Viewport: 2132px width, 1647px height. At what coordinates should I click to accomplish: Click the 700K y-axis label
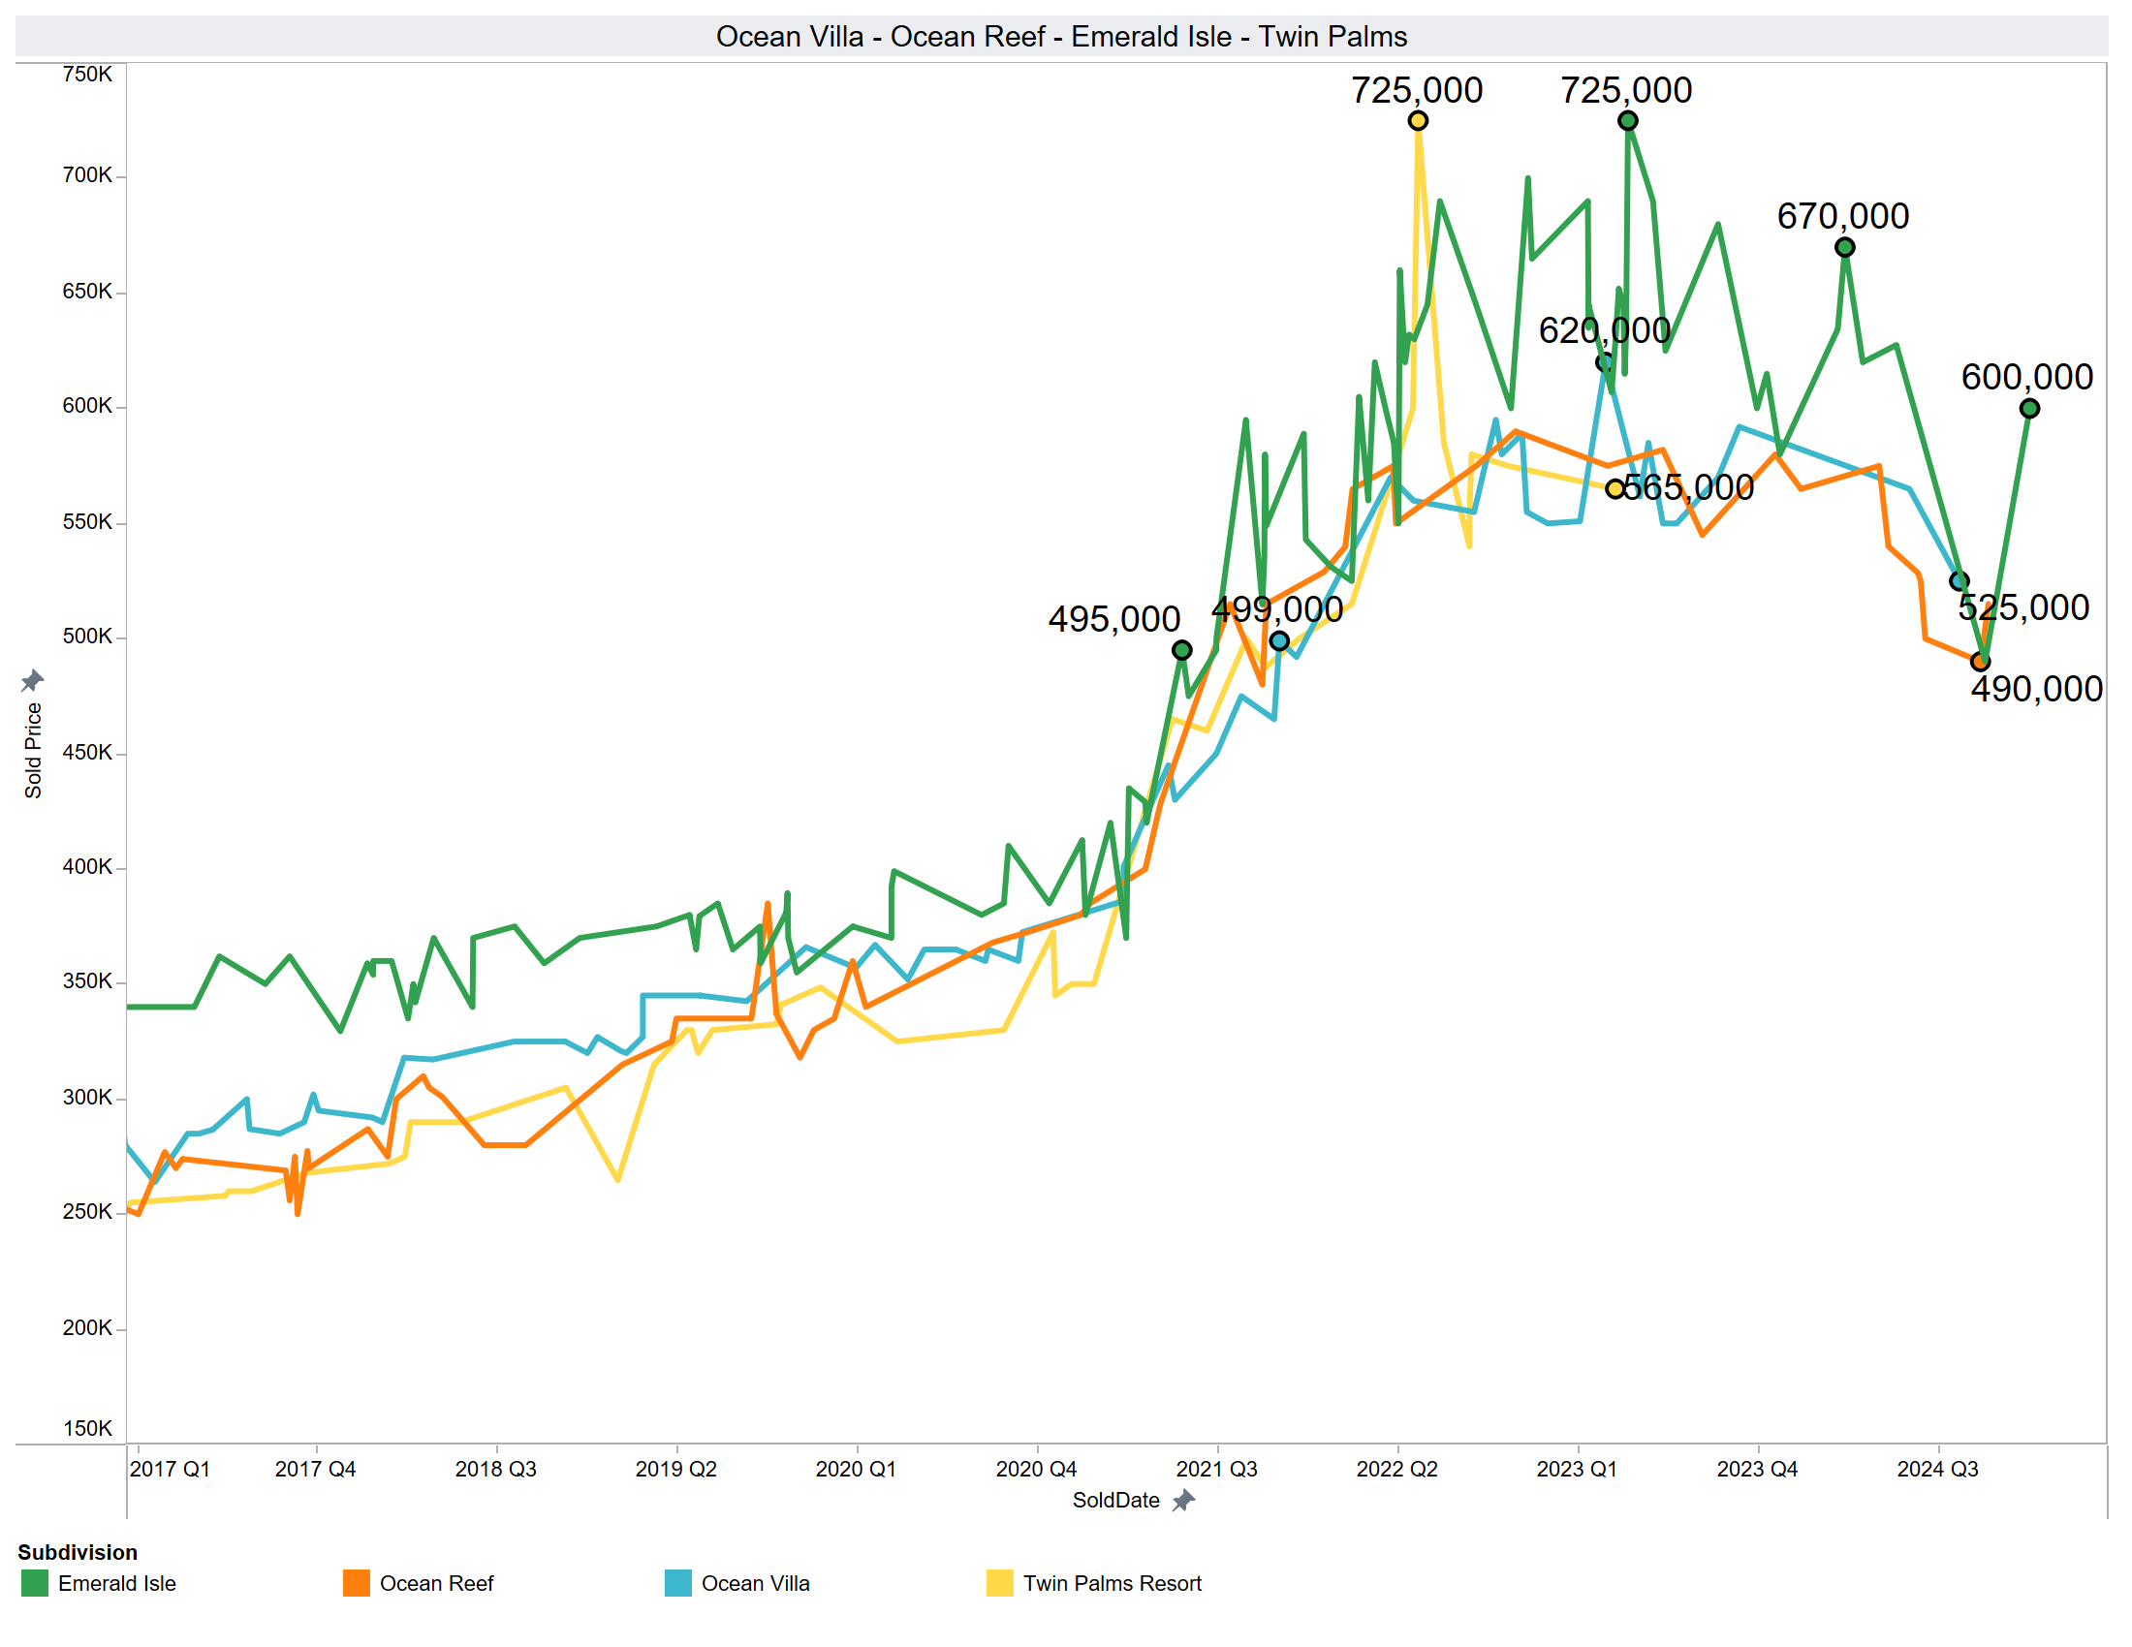(x=88, y=175)
